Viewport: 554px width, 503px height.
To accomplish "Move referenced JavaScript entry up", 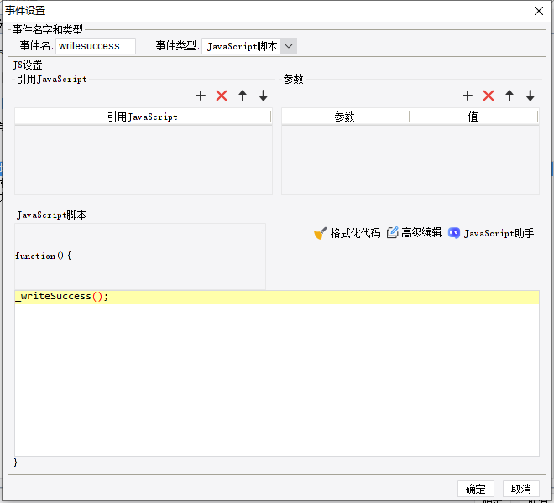I will tap(243, 96).
